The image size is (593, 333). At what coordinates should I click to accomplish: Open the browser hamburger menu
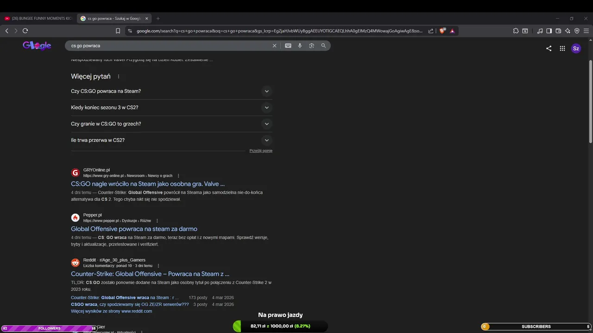(x=586, y=31)
